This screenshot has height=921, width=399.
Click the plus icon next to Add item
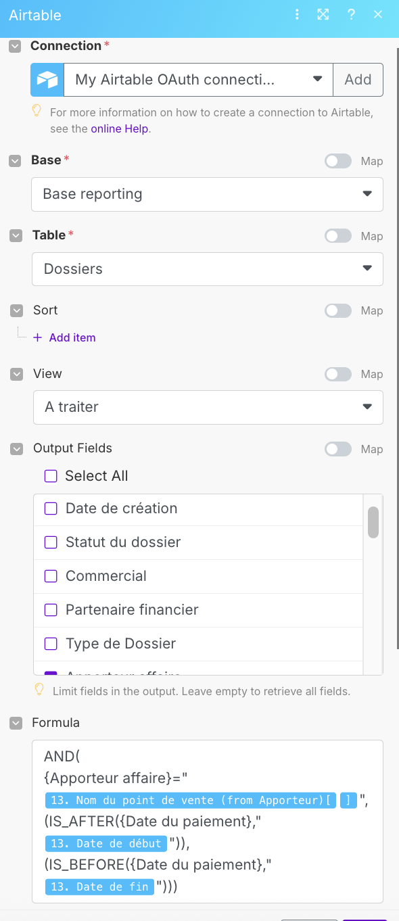[37, 337]
